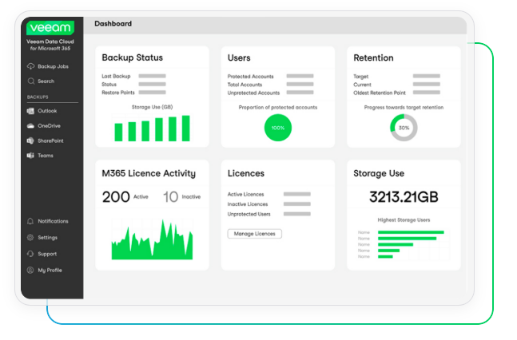Click the Retention card title
This screenshot has height=340, width=517.
point(374,58)
